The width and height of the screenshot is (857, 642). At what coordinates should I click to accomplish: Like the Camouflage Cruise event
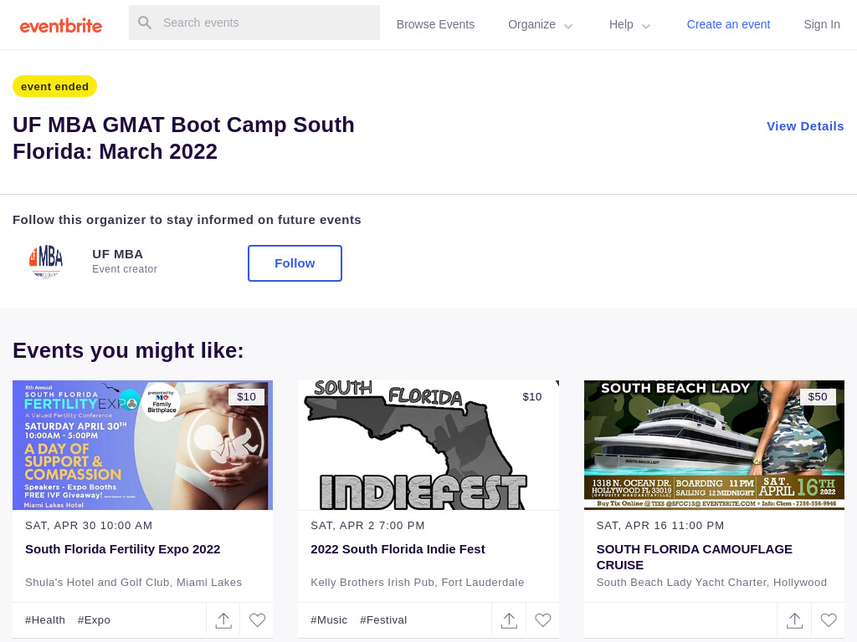829,620
